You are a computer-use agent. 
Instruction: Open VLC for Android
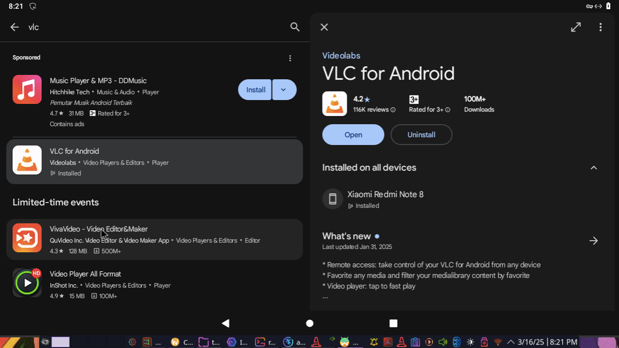coord(354,135)
